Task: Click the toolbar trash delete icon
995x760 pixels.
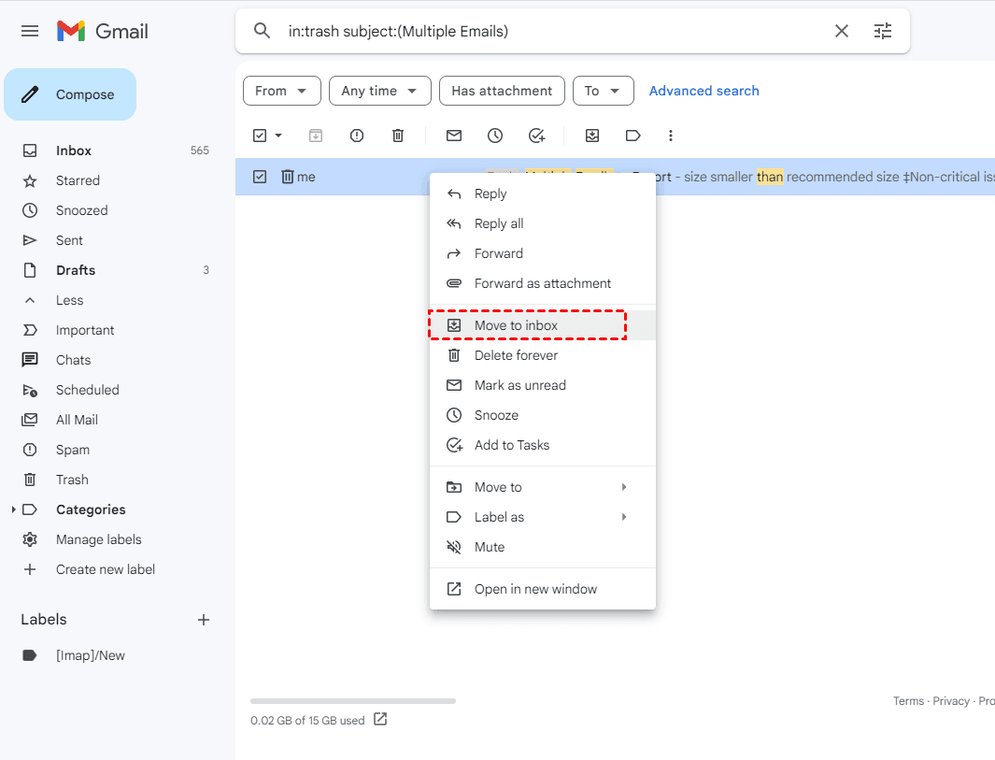Action: [x=398, y=136]
